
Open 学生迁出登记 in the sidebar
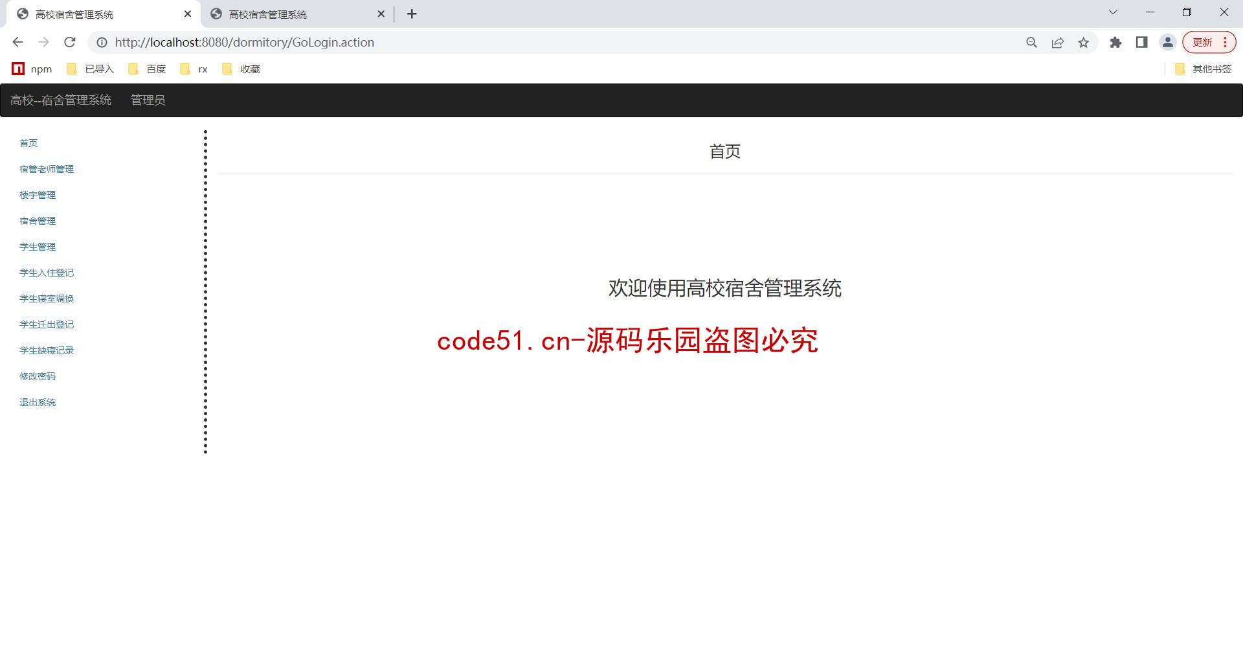tap(47, 324)
